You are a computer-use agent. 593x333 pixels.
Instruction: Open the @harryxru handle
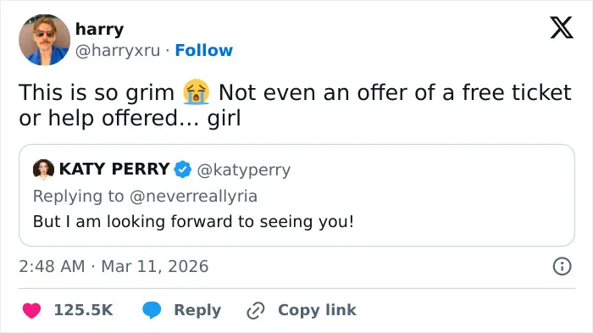click(118, 50)
